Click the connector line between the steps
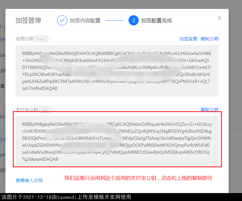The height and width of the screenshot is (201, 242). click(x=114, y=21)
